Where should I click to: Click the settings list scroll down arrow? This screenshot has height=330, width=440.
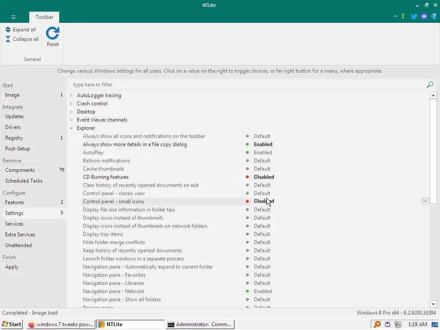(x=433, y=304)
